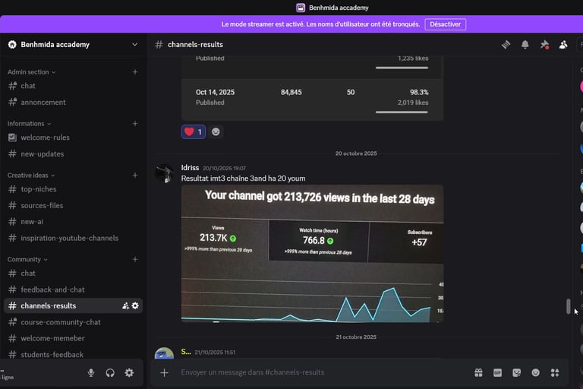Deafen with the headphones icon
The height and width of the screenshot is (389, 583).
(110, 372)
